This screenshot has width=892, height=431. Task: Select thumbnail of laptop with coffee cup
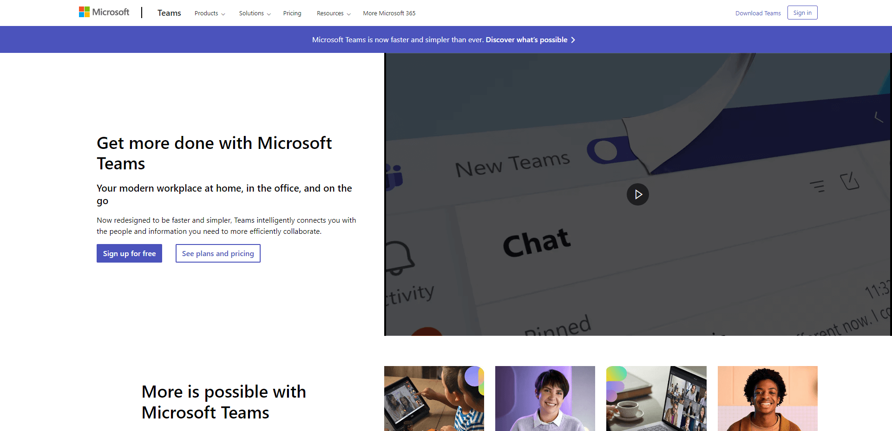pos(656,399)
